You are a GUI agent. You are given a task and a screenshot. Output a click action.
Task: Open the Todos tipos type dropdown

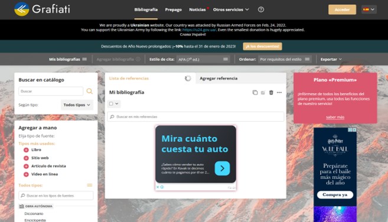click(x=77, y=105)
